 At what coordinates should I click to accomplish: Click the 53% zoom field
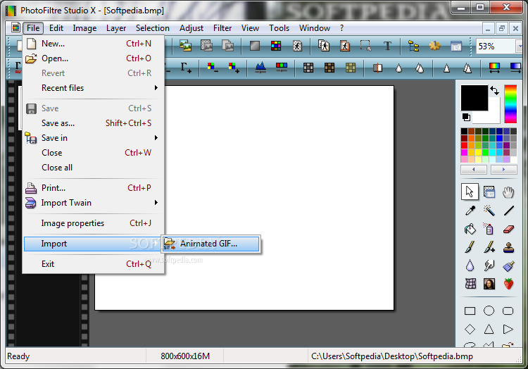(x=495, y=46)
